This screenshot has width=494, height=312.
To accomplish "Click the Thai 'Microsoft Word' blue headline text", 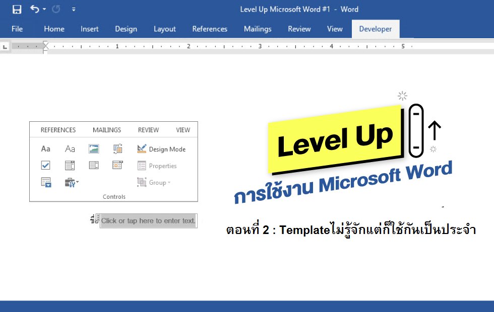I will [x=343, y=182].
